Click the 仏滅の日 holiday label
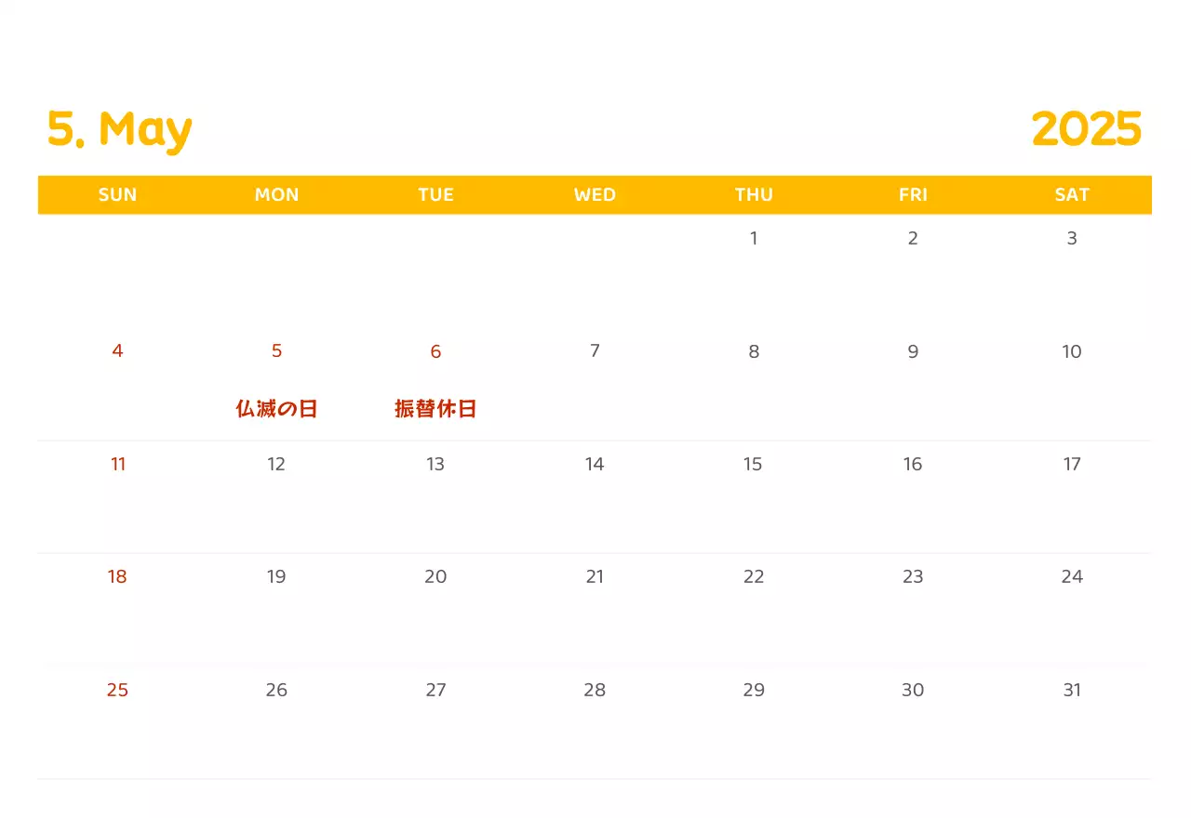Screen dimensions: 1191x818 pyautogui.click(x=276, y=409)
